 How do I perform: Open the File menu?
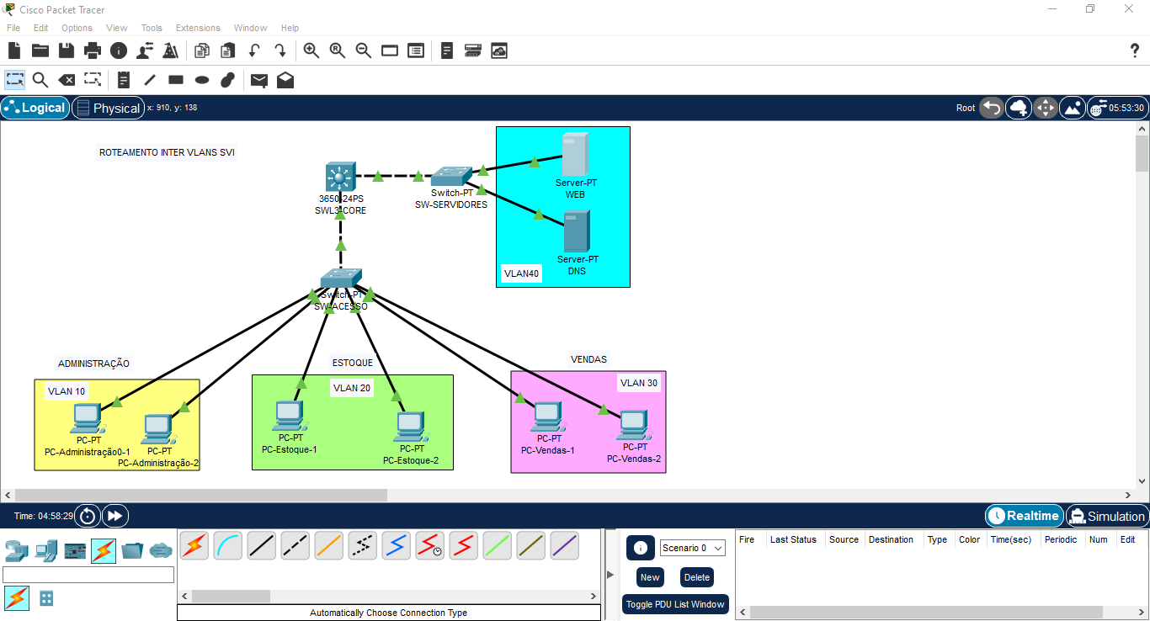13,28
